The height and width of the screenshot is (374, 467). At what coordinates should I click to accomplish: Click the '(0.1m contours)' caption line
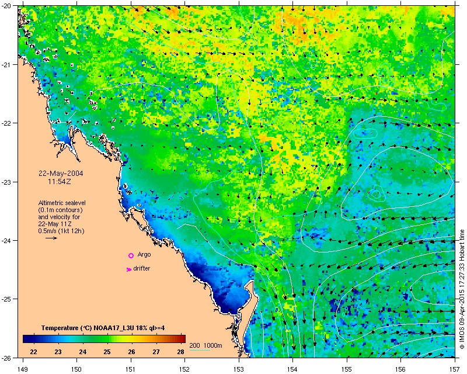coord(61,210)
